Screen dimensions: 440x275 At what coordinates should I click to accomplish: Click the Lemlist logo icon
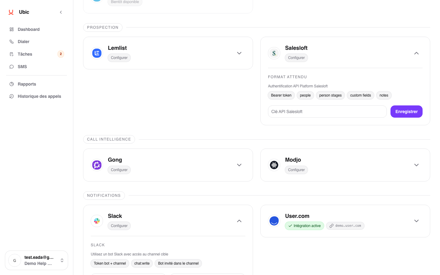coord(97,53)
